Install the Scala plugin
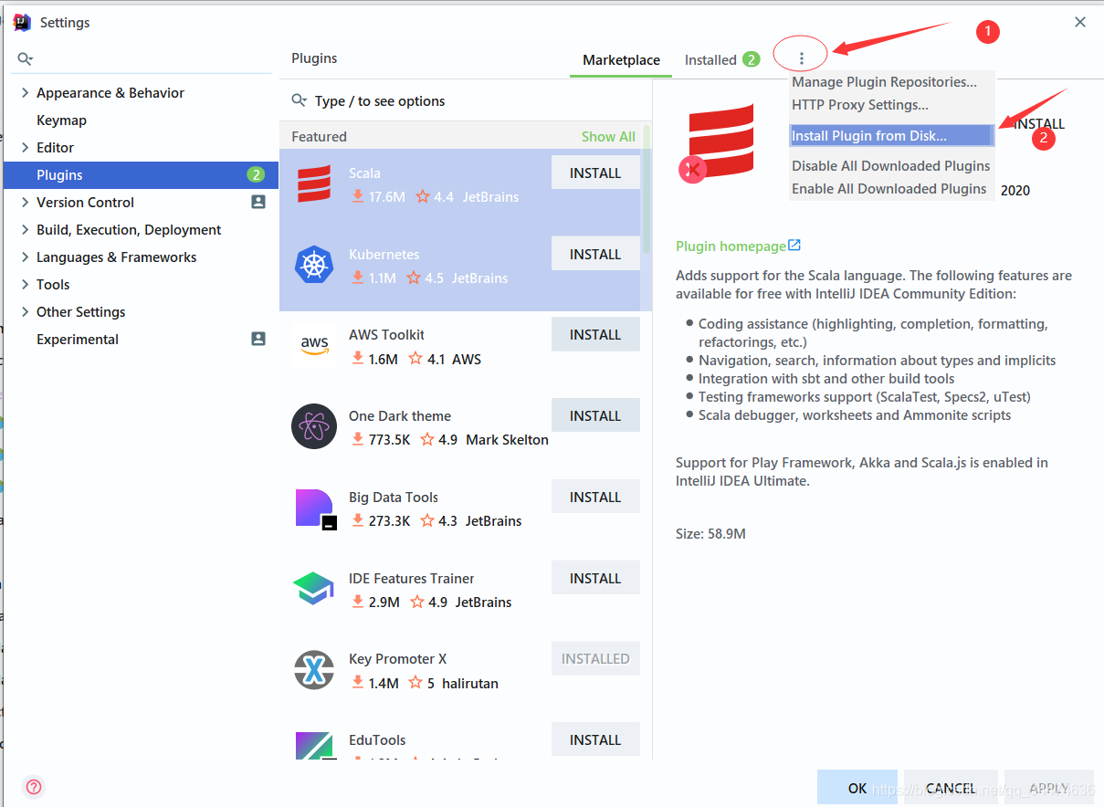The image size is (1104, 807). [595, 173]
